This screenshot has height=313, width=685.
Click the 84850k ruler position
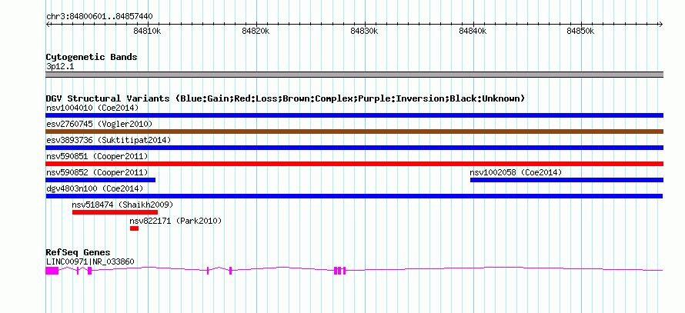pos(581,31)
